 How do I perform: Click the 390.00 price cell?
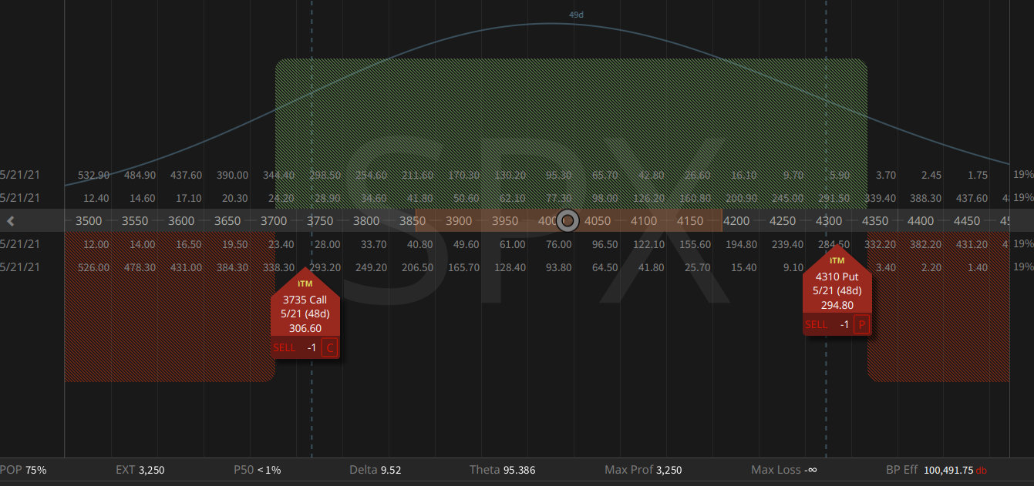click(232, 176)
